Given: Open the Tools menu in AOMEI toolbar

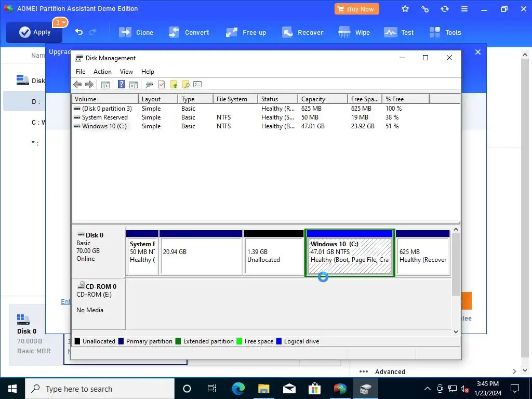Looking at the screenshot, I should (445, 33).
